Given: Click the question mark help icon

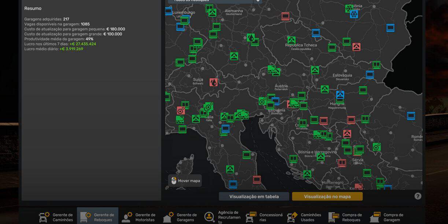Looking at the screenshot, I should [x=418, y=196].
